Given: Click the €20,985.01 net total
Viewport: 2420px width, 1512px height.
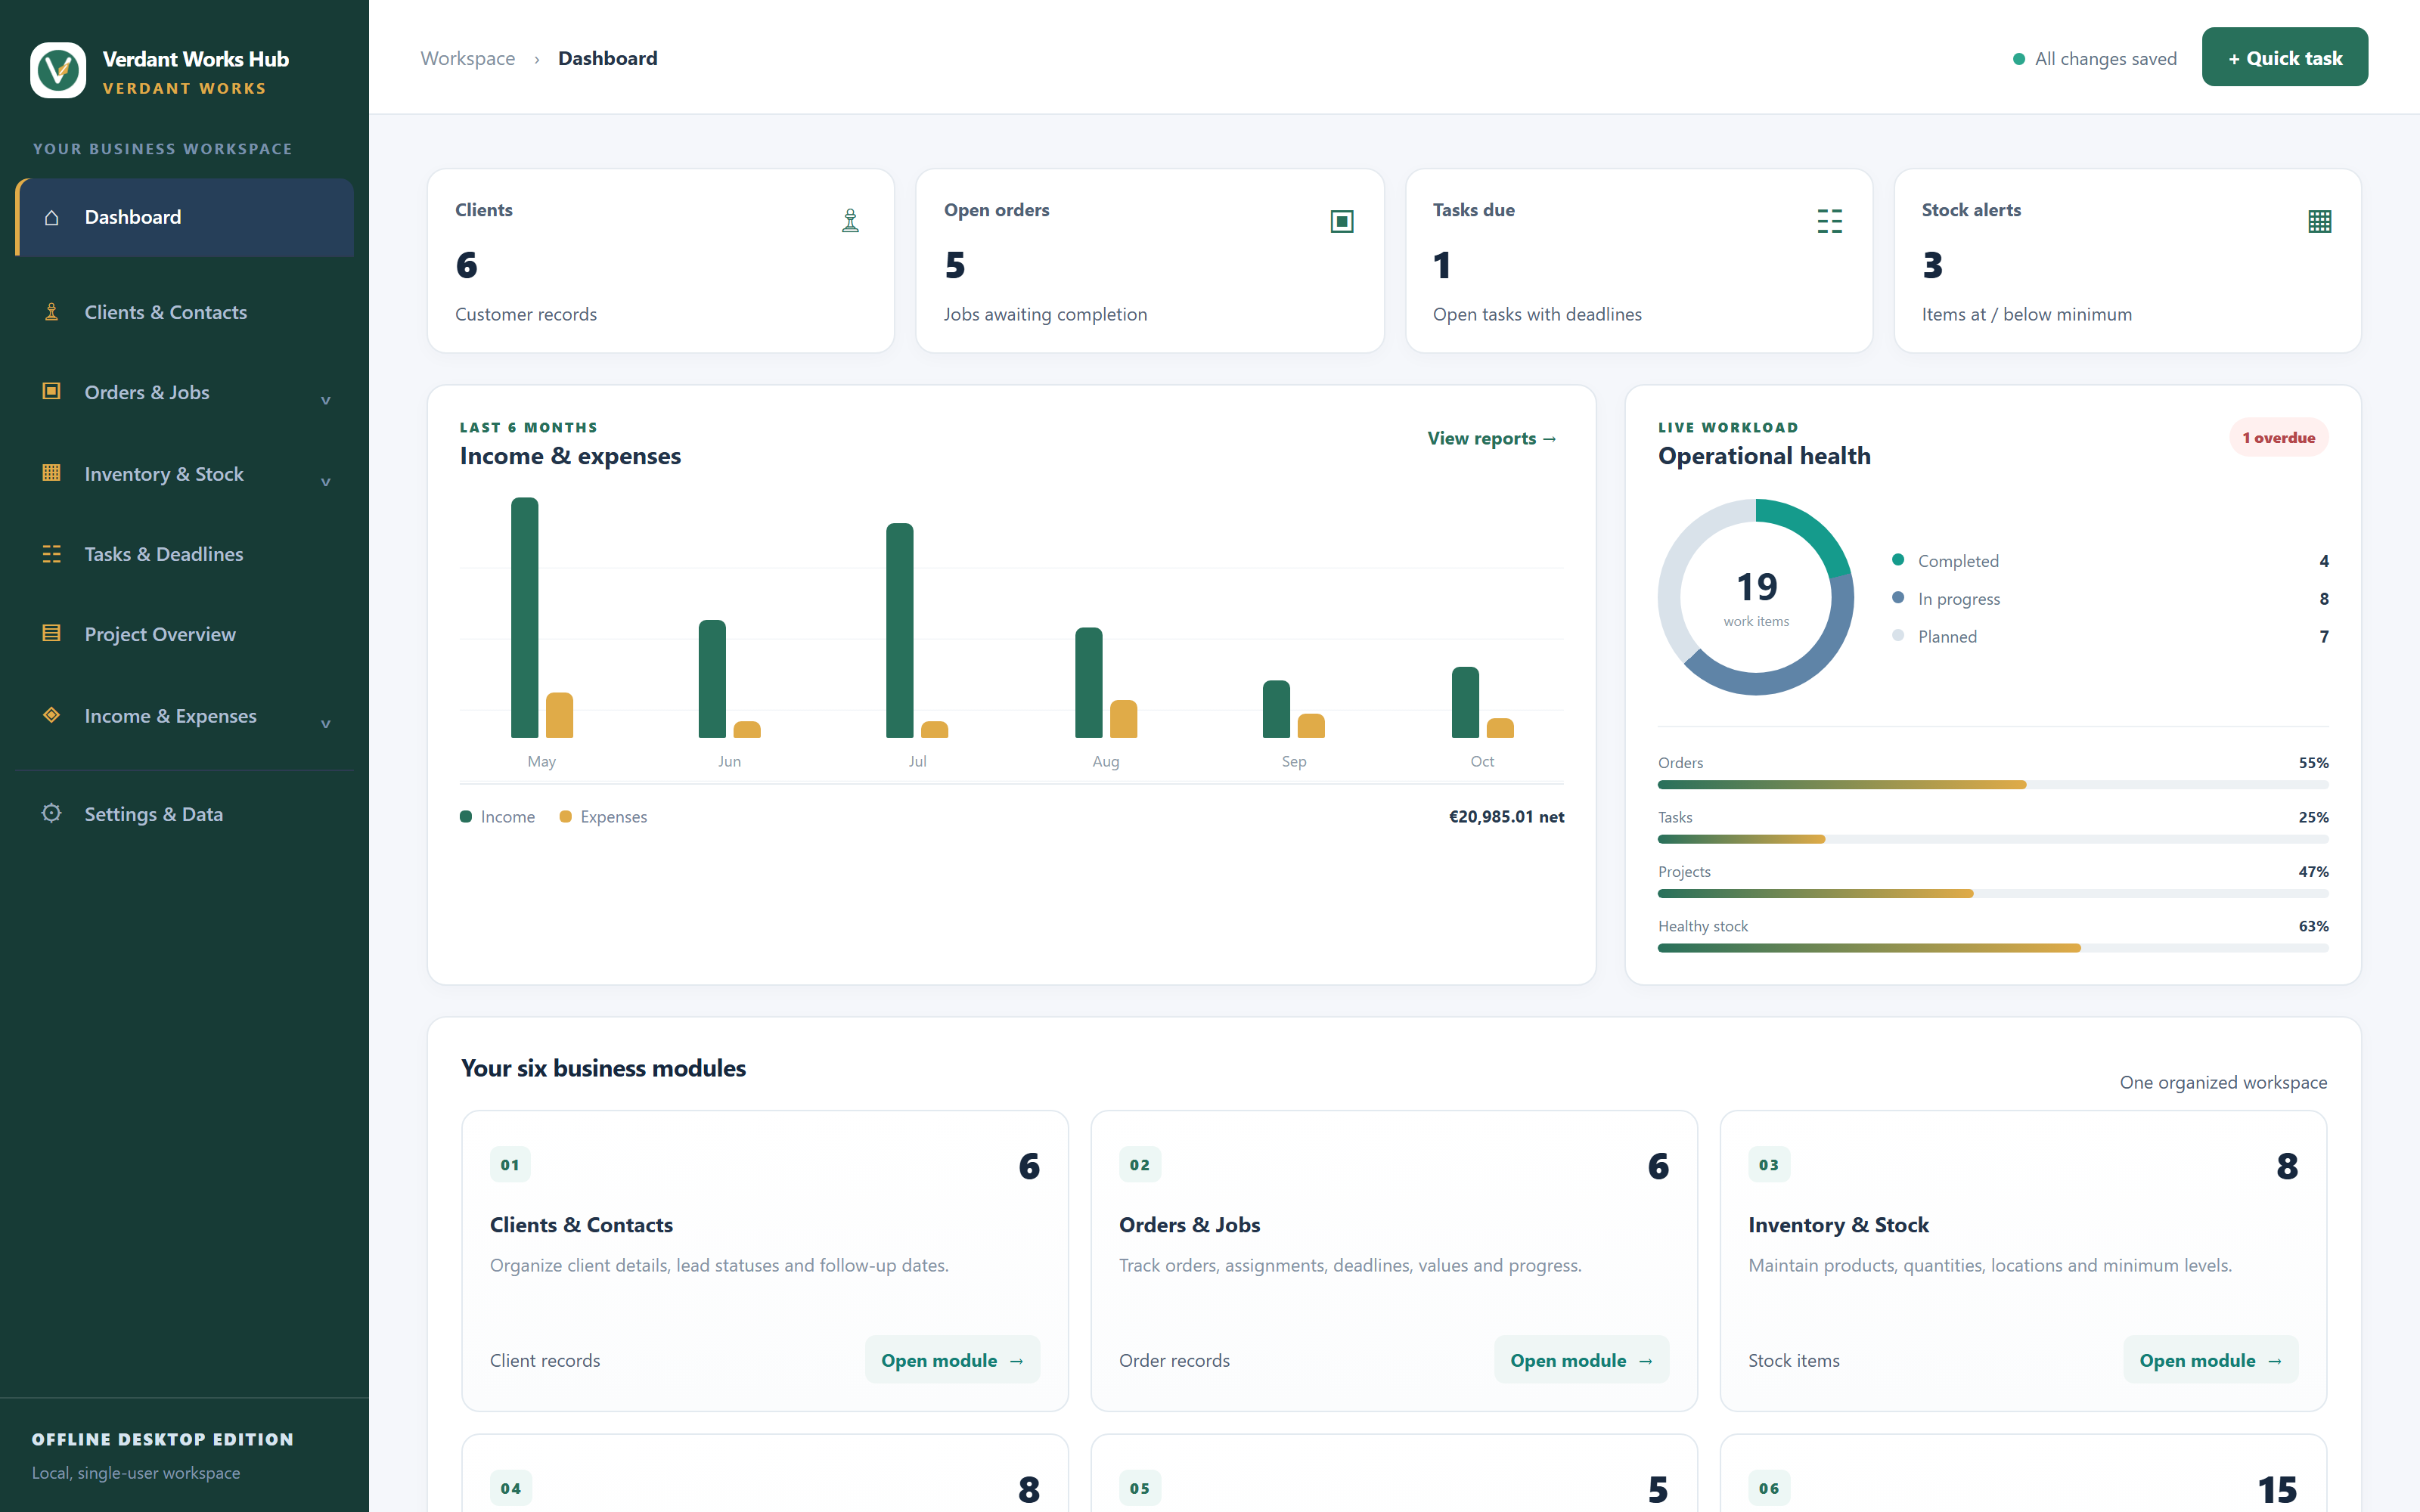Looking at the screenshot, I should 1506,816.
